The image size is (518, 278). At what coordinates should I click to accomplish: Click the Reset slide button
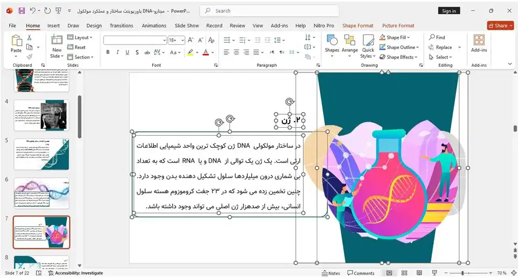tap(76, 47)
